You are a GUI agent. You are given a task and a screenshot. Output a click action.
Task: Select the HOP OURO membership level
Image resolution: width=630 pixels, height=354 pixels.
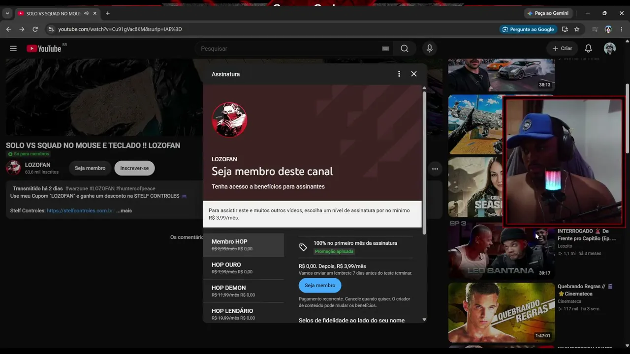(243, 268)
